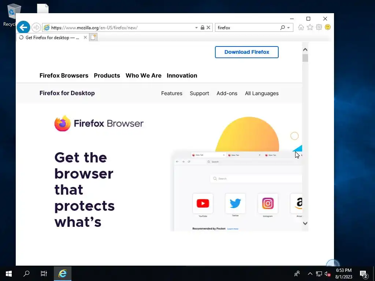Image resolution: width=375 pixels, height=281 pixels.
Task: Open the New Tab button
Action: tap(93, 37)
